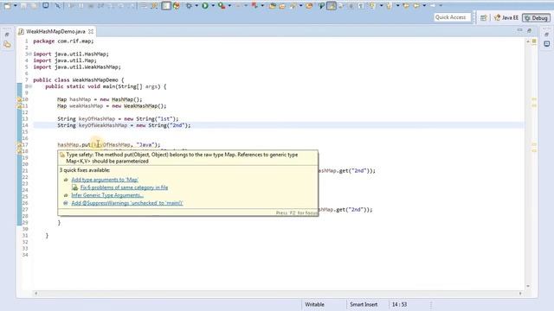Click 'Fix 6 problems of same category' link
This screenshot has height=311, width=554.
click(124, 187)
